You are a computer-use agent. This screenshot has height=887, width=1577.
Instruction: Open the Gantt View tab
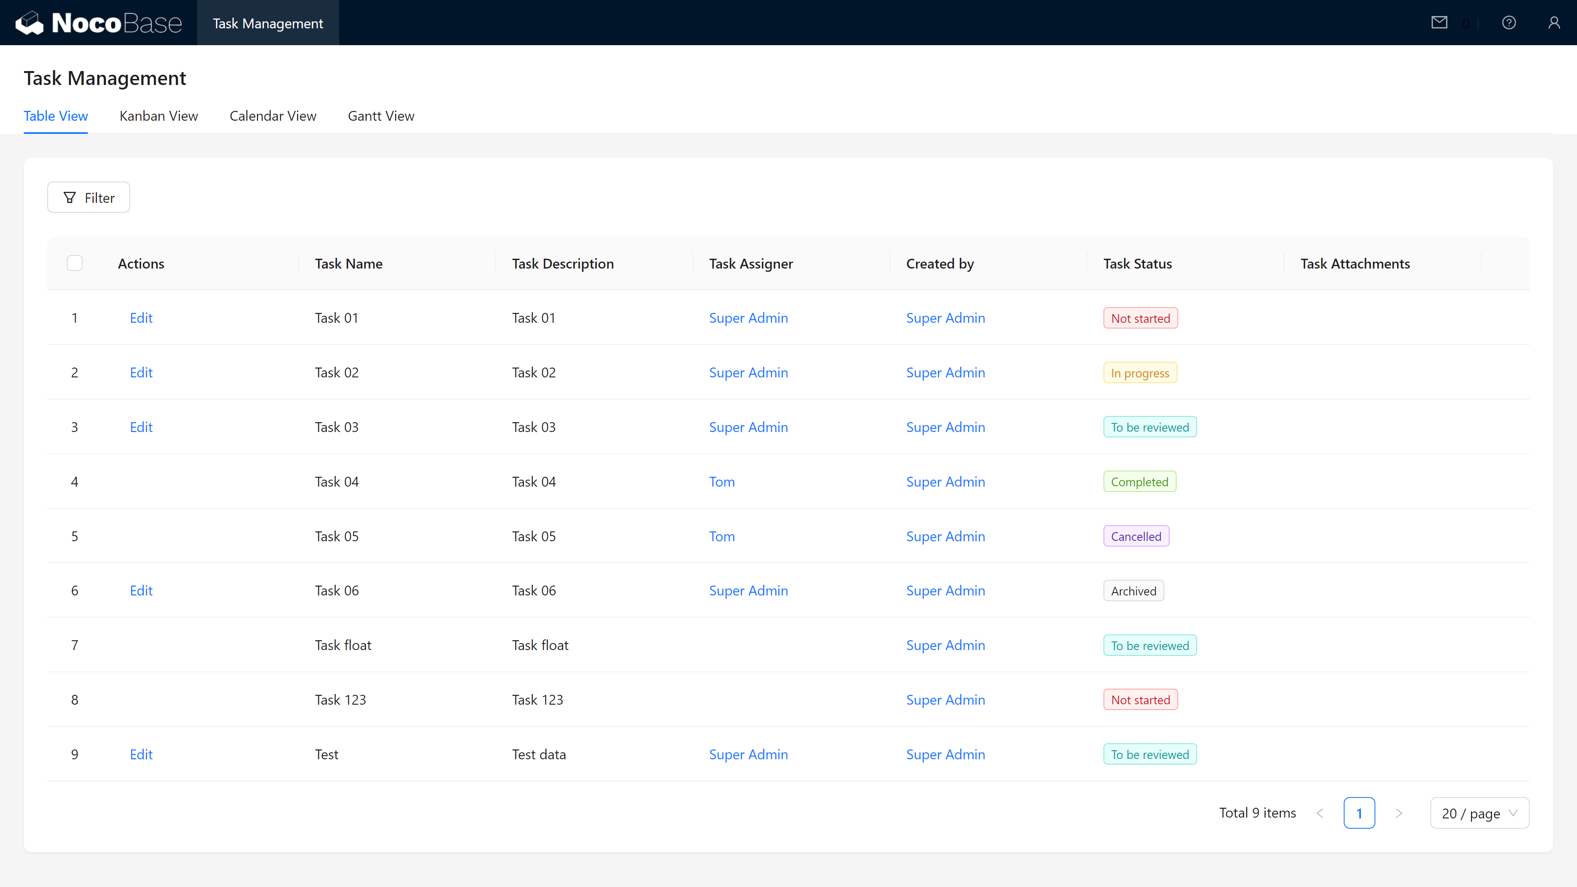(x=381, y=116)
